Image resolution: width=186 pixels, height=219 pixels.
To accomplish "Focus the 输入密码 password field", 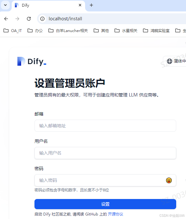I will click(105, 180).
